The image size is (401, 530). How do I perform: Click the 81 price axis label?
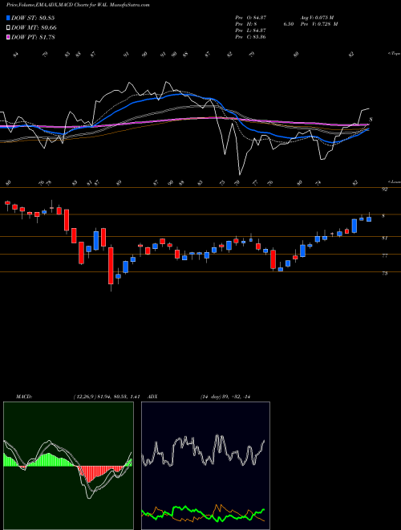(x=384, y=238)
